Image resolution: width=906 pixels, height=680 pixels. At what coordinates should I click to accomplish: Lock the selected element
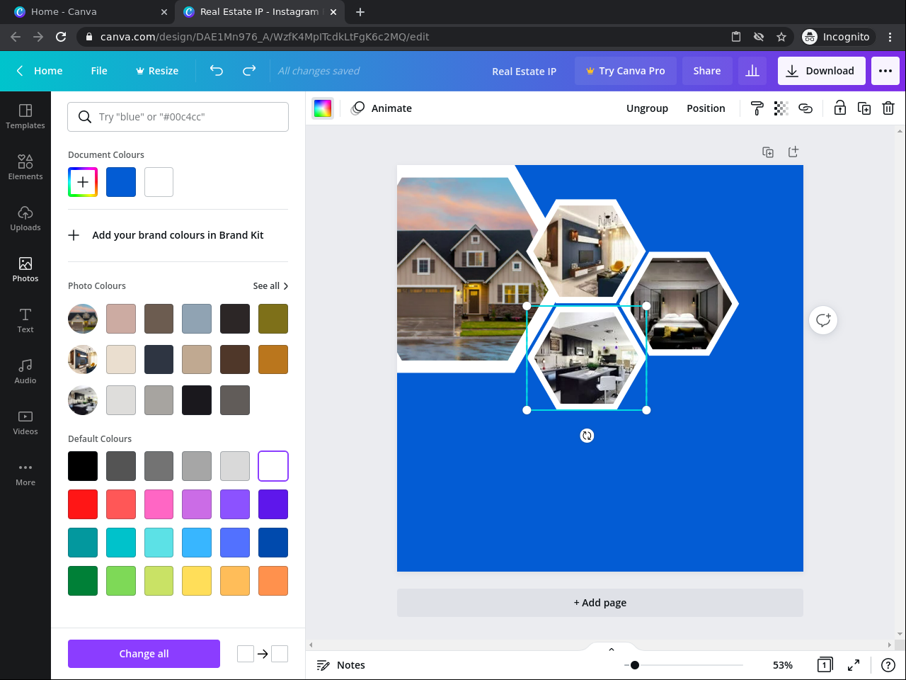pyautogui.click(x=839, y=108)
